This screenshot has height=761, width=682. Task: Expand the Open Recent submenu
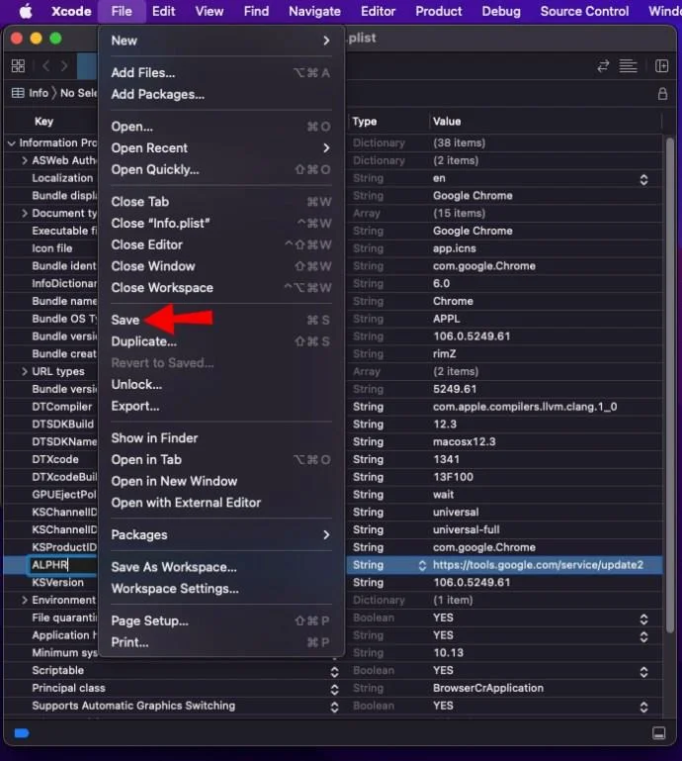[326, 148]
